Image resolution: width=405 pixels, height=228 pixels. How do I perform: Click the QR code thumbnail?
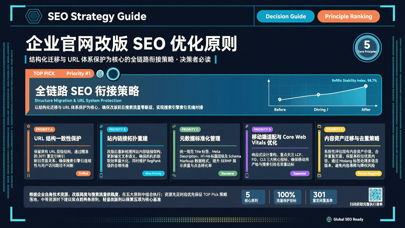375,195
